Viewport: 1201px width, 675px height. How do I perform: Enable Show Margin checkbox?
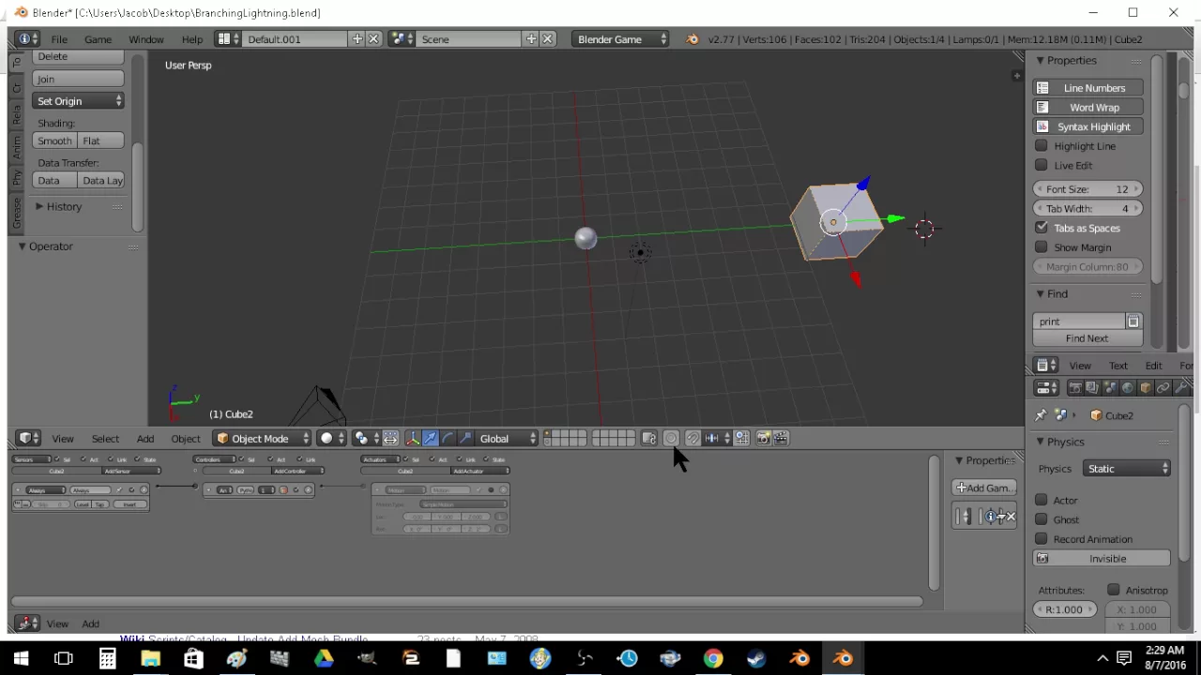click(1041, 247)
